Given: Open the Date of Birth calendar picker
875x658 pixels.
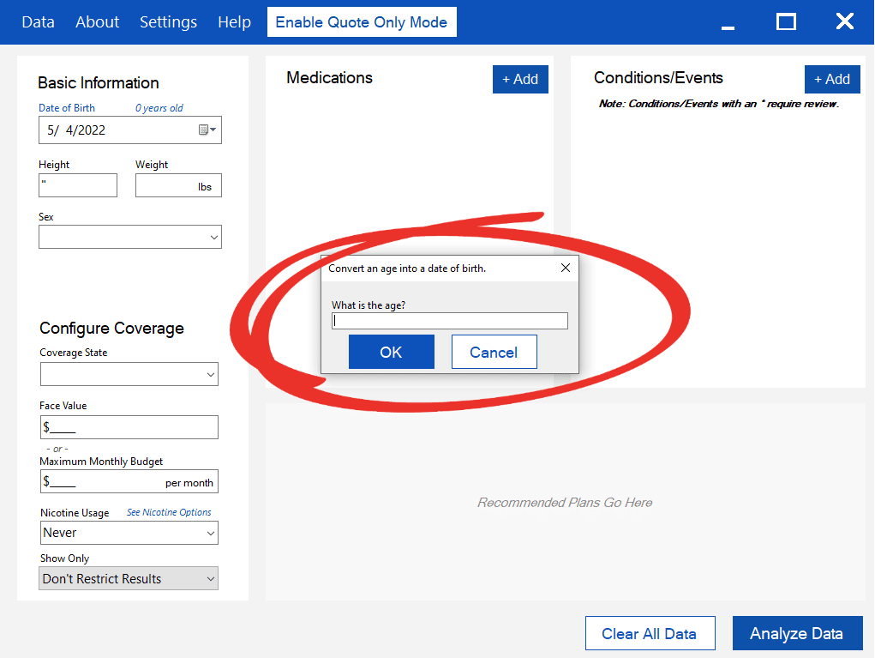Looking at the screenshot, I should pyautogui.click(x=207, y=130).
